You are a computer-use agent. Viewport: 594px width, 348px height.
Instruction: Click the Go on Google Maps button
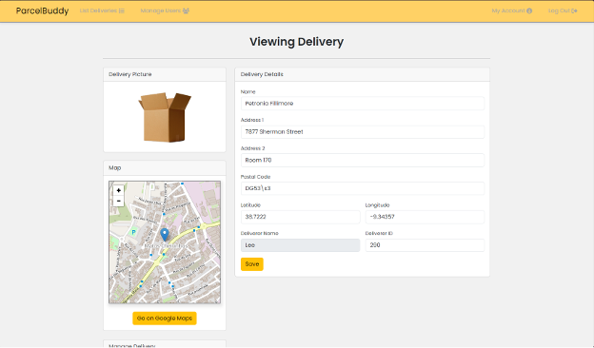pos(165,319)
